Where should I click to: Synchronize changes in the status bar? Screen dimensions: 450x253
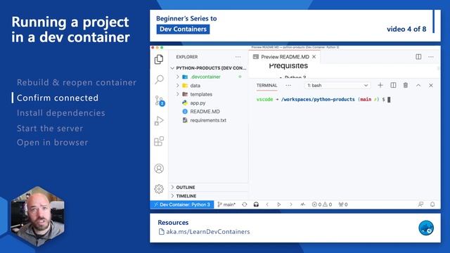pyautogui.click(x=245, y=205)
